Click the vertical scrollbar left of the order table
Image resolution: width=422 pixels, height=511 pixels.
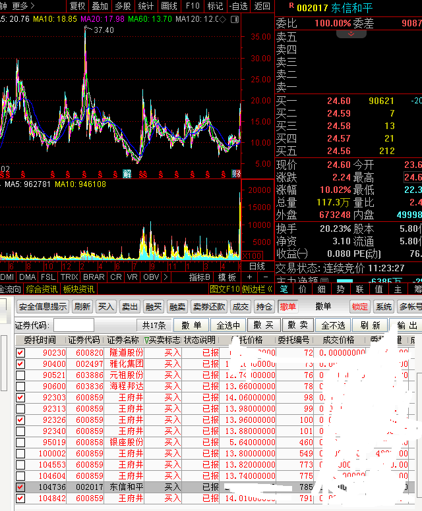click(x=3, y=363)
